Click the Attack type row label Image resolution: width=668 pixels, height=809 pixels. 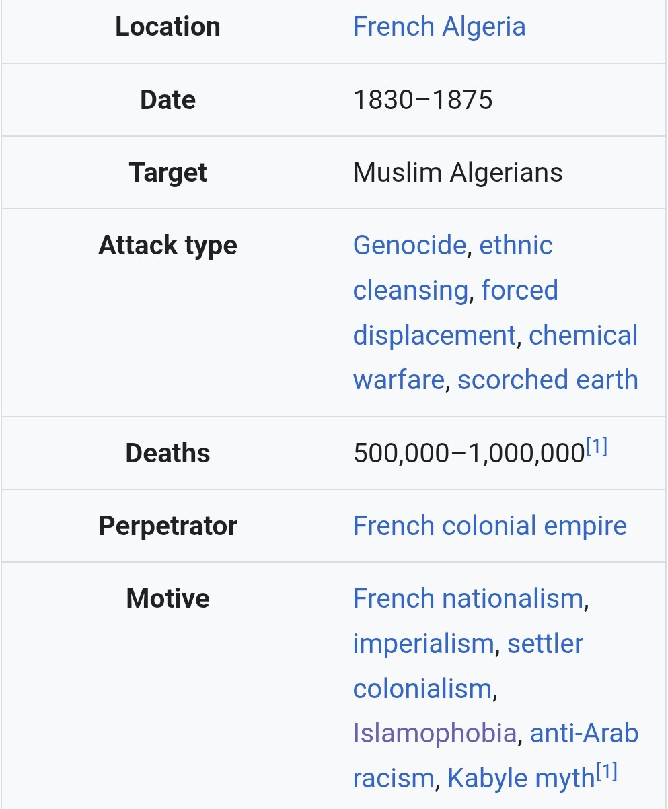(168, 245)
